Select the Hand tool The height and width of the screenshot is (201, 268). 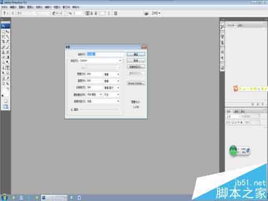click(3, 84)
